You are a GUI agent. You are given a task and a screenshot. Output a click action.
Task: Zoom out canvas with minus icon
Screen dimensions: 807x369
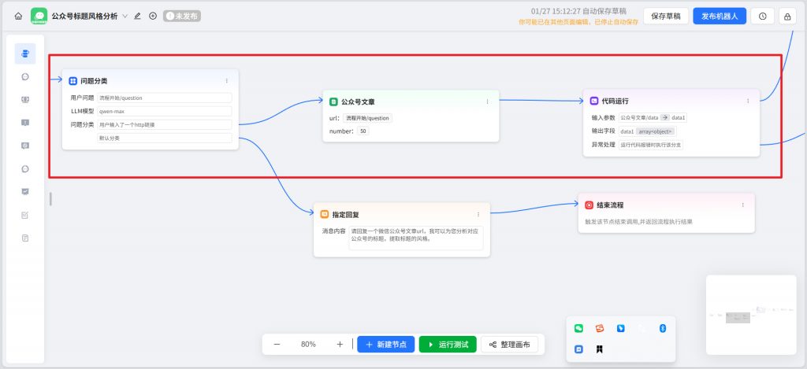[277, 345]
